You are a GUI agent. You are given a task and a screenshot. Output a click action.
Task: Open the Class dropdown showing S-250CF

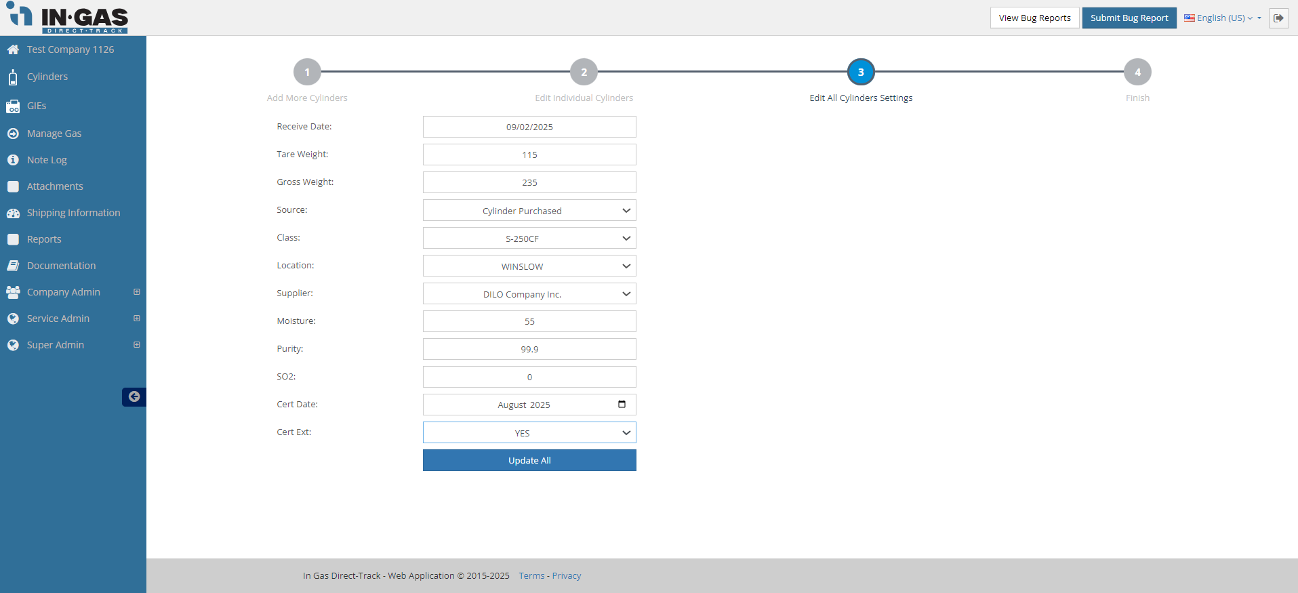529,239
